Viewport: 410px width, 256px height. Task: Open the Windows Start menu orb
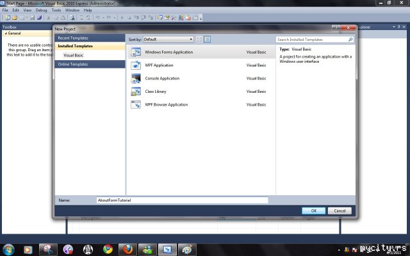(x=8, y=250)
